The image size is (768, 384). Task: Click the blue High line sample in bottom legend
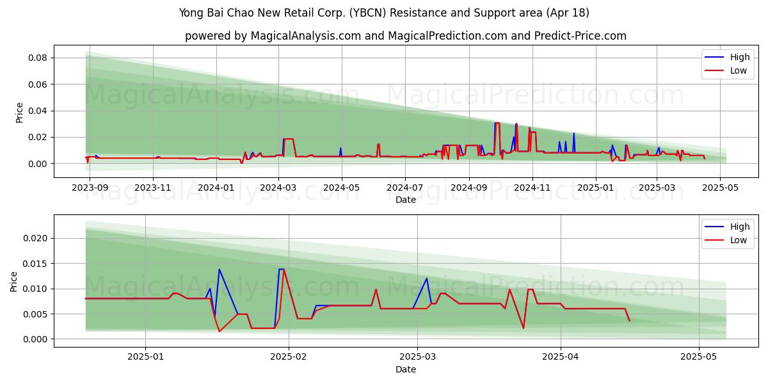(715, 227)
